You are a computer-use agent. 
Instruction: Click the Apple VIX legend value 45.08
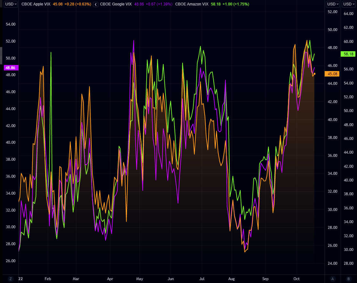coord(58,4)
